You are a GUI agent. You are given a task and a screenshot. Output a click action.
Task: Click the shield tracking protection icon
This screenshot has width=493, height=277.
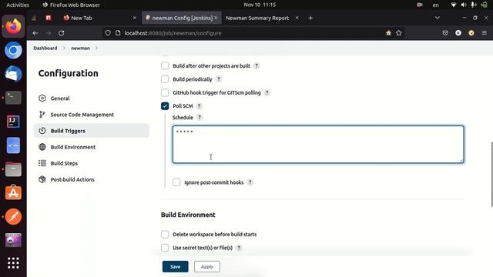click(x=108, y=33)
